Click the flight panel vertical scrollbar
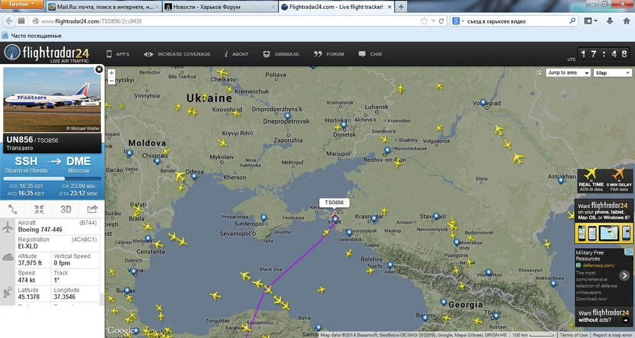The height and width of the screenshot is (338, 635). [102, 299]
